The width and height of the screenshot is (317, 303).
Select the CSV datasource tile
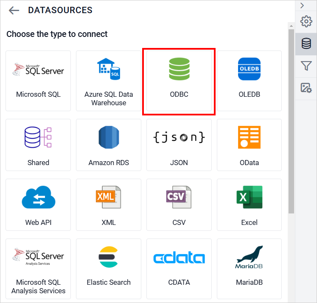point(179,205)
